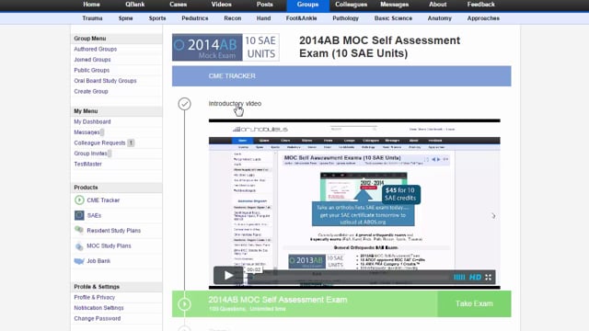Open My Dashboard link

pyautogui.click(x=92, y=122)
